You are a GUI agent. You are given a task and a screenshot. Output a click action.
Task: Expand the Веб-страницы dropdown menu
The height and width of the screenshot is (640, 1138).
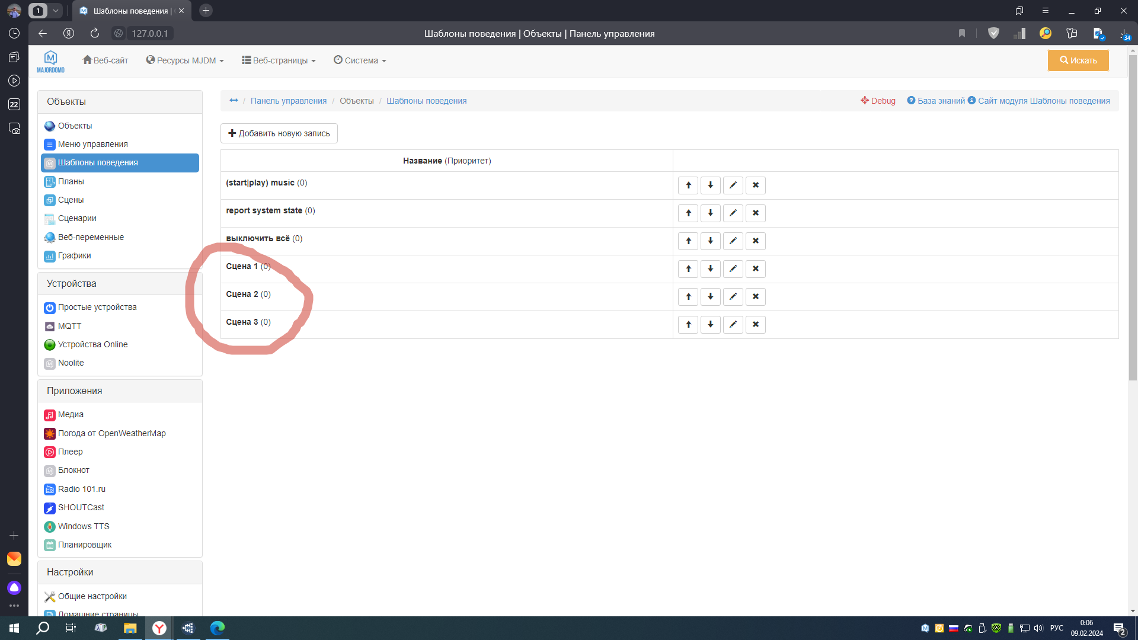[x=279, y=60]
